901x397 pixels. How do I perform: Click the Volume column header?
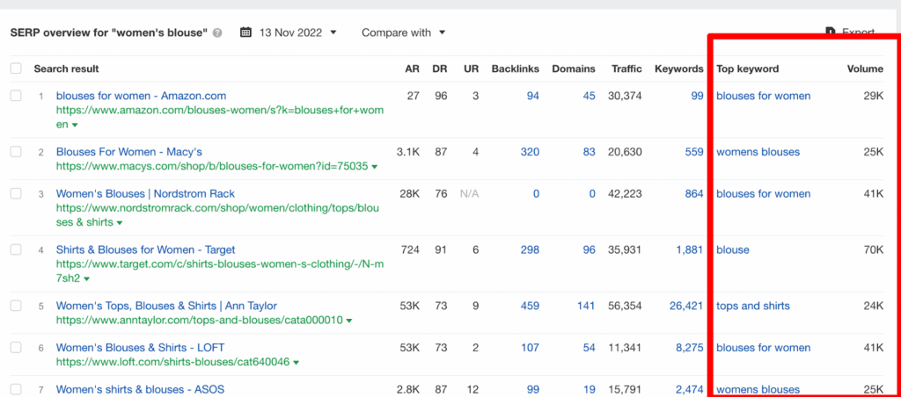click(x=865, y=69)
